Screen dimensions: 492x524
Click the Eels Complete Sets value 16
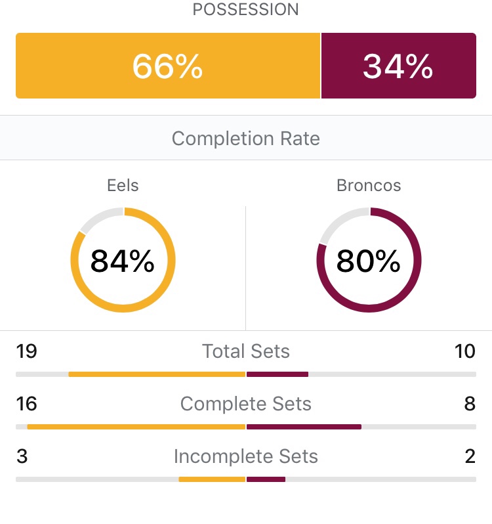[27, 404]
